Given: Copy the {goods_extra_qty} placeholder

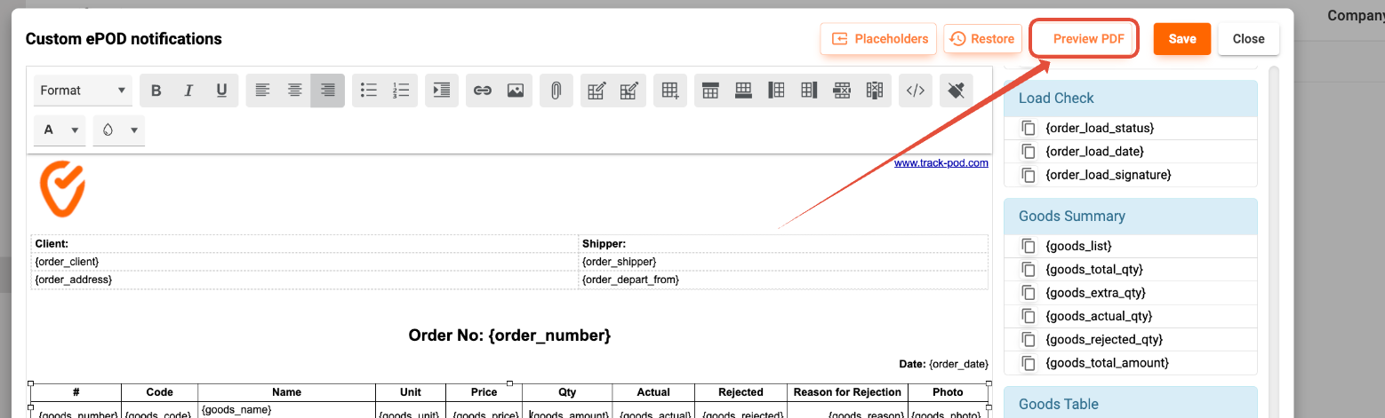Looking at the screenshot, I should [1029, 293].
